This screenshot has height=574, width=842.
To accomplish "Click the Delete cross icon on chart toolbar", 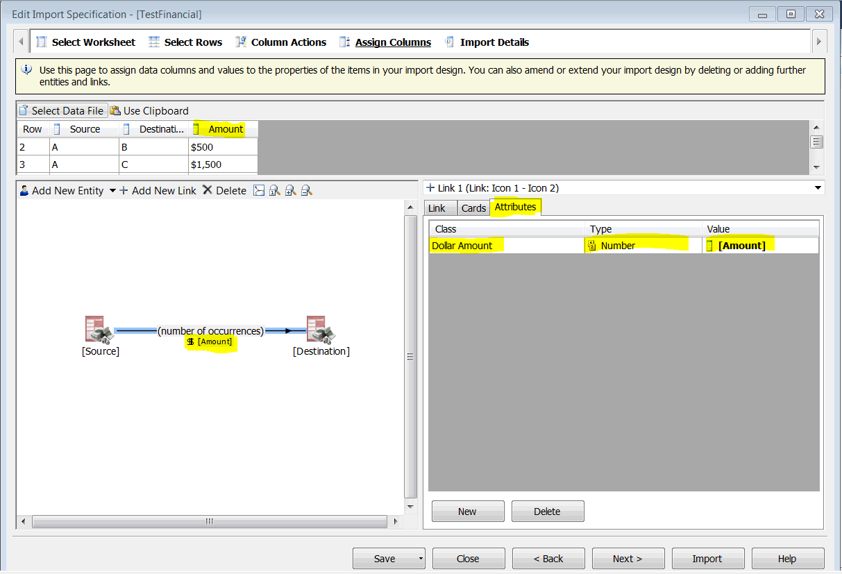I will 208,190.
